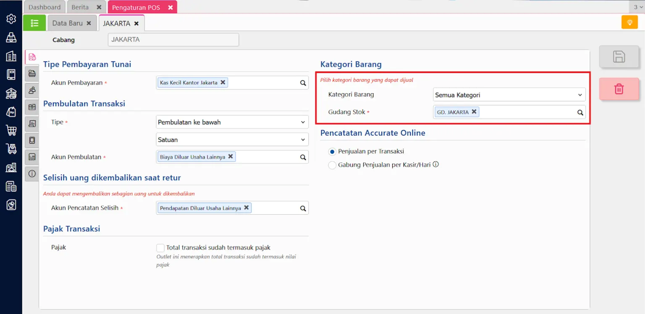
Task: Open the receipt side tab icon
Action: coord(32,123)
